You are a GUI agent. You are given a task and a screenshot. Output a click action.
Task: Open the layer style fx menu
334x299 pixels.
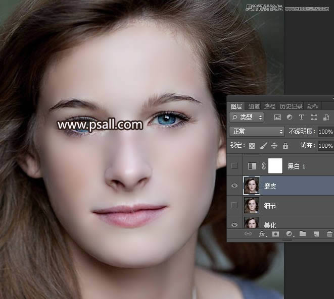[x=262, y=234]
